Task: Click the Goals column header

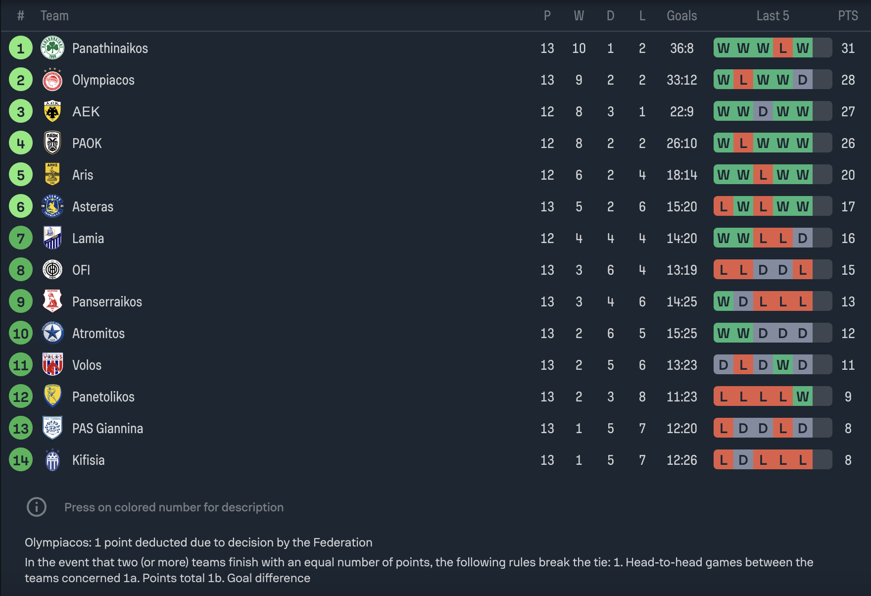Action: [681, 16]
